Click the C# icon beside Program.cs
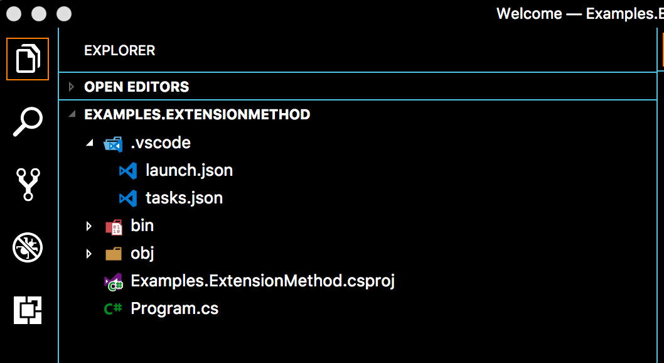 click(x=113, y=309)
